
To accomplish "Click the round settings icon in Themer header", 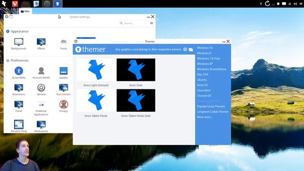I will coord(185,49).
